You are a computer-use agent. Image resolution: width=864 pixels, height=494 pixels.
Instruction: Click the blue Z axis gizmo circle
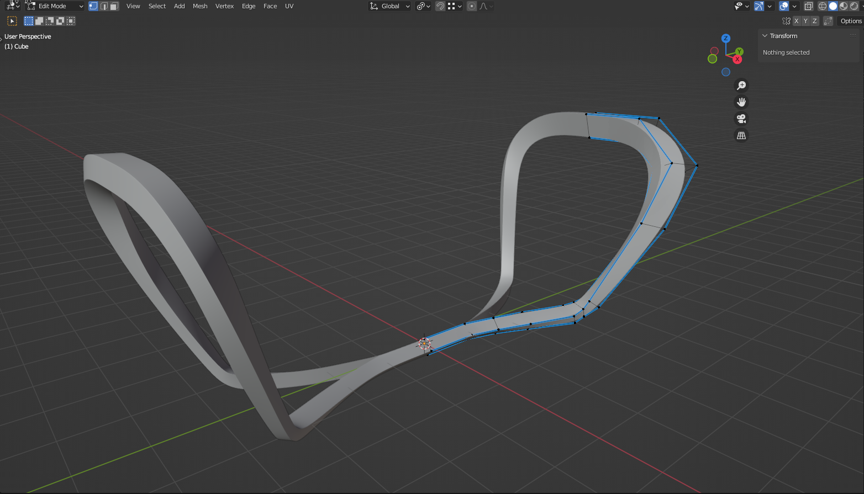[726, 38]
